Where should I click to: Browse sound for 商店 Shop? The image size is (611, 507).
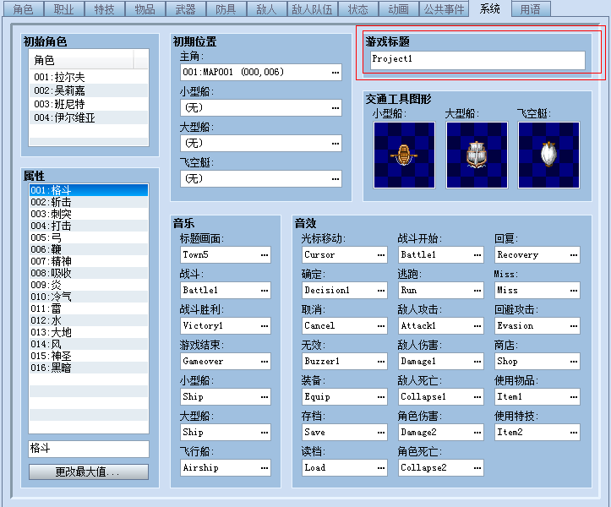(573, 362)
